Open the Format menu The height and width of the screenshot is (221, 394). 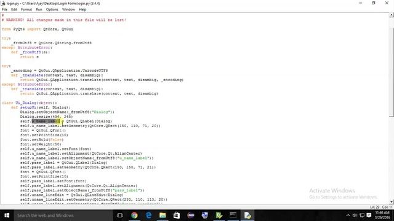[26, 10]
